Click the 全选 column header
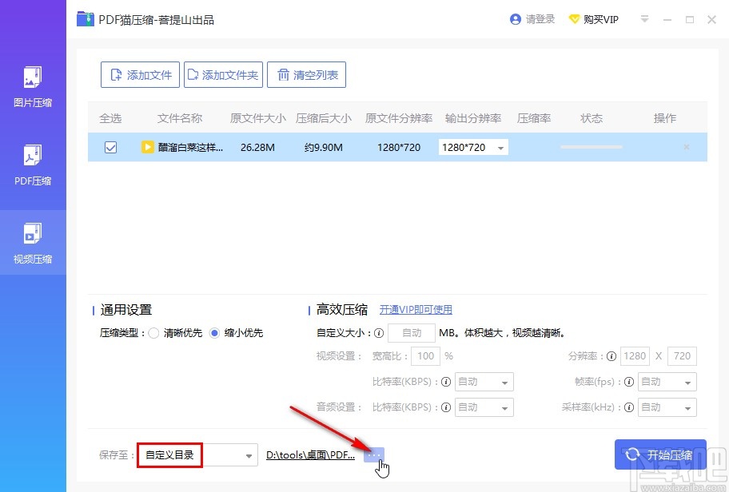This screenshot has width=729, height=492. click(x=110, y=118)
